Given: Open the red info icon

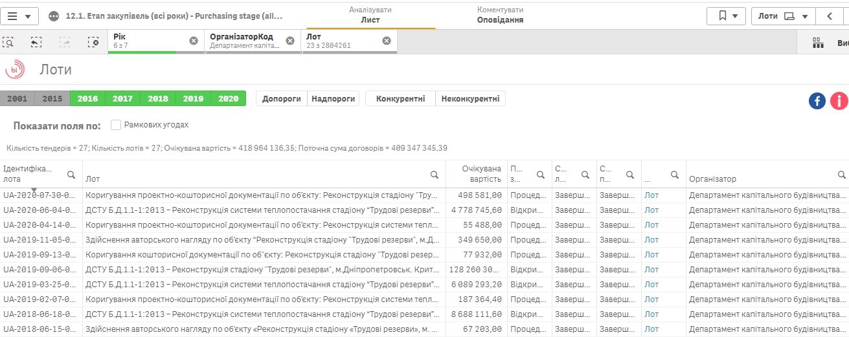Looking at the screenshot, I should 839,101.
